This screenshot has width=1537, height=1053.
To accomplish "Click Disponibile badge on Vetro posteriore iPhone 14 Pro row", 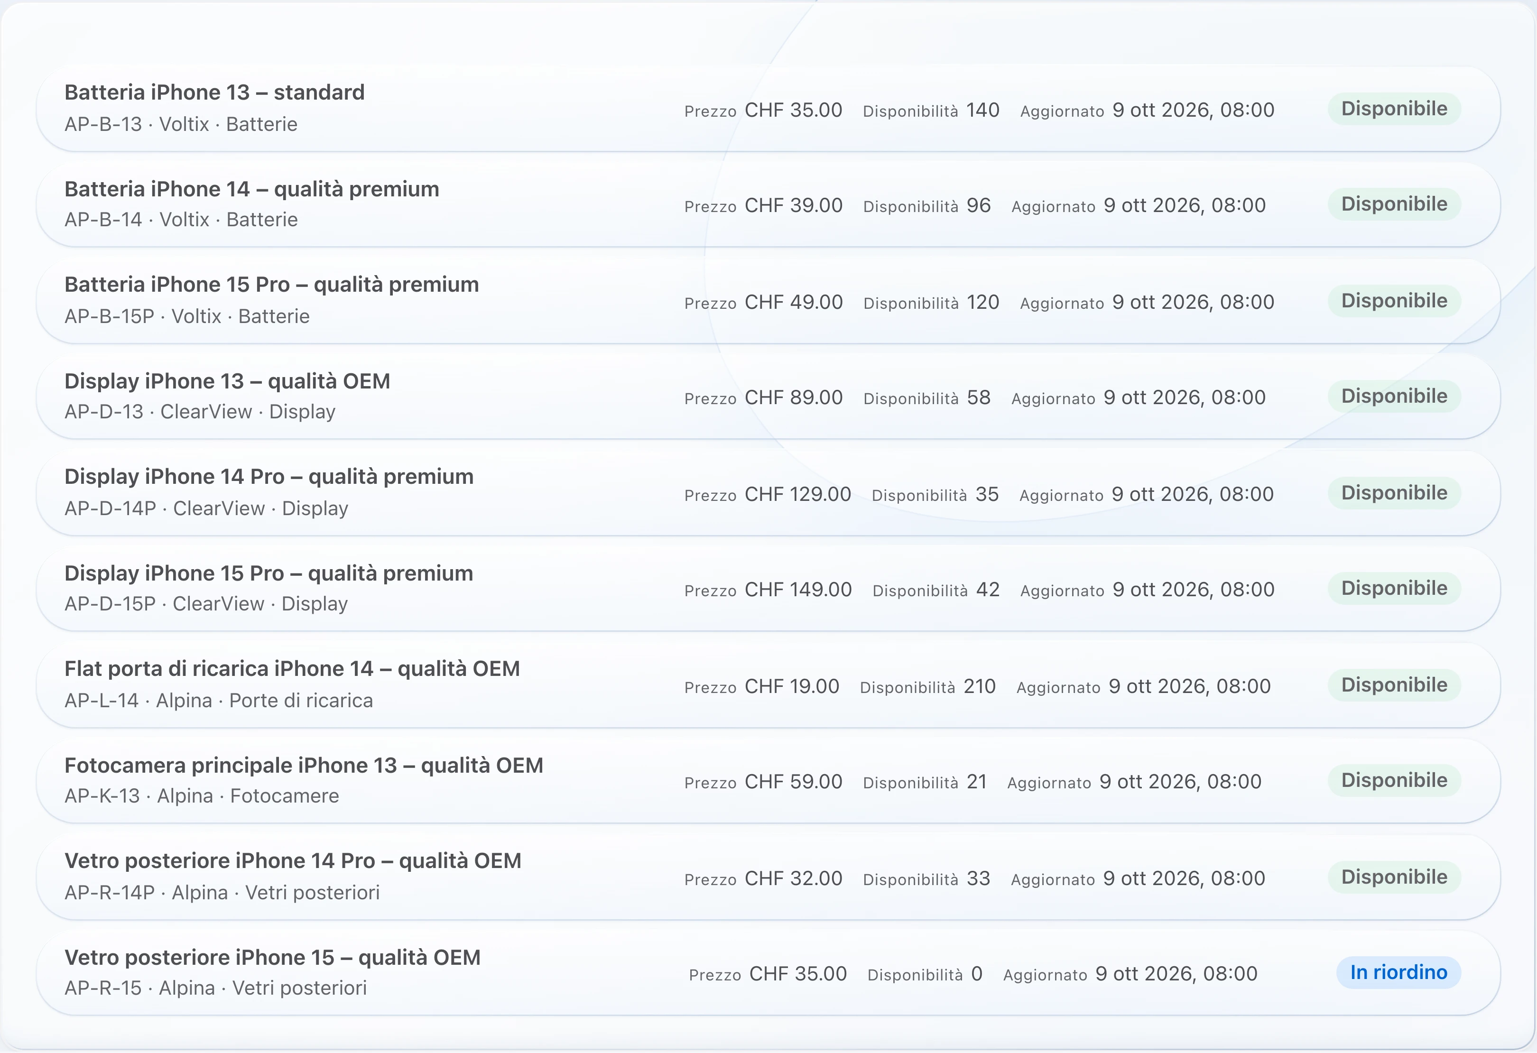I will [x=1394, y=877].
